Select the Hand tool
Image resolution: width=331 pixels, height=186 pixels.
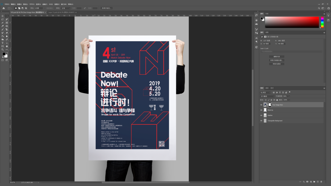(x=7, y=46)
